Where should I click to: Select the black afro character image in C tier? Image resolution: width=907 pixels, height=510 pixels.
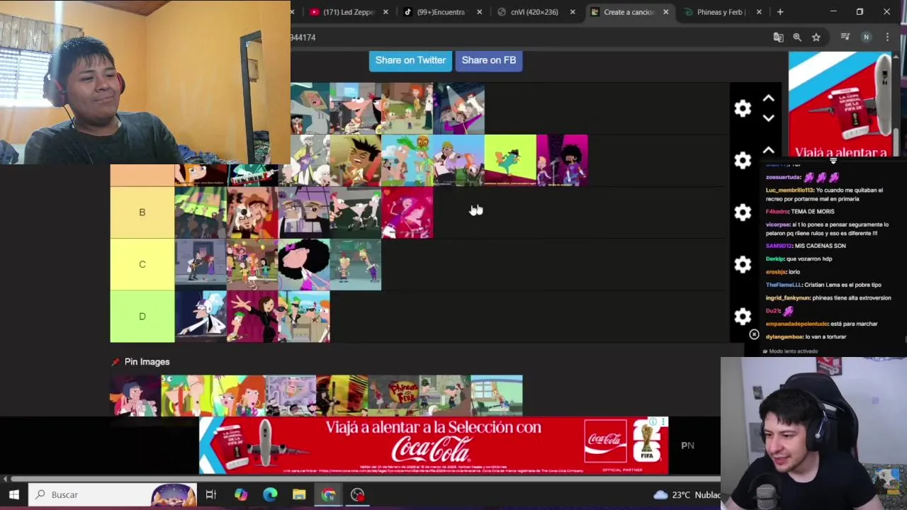point(304,264)
